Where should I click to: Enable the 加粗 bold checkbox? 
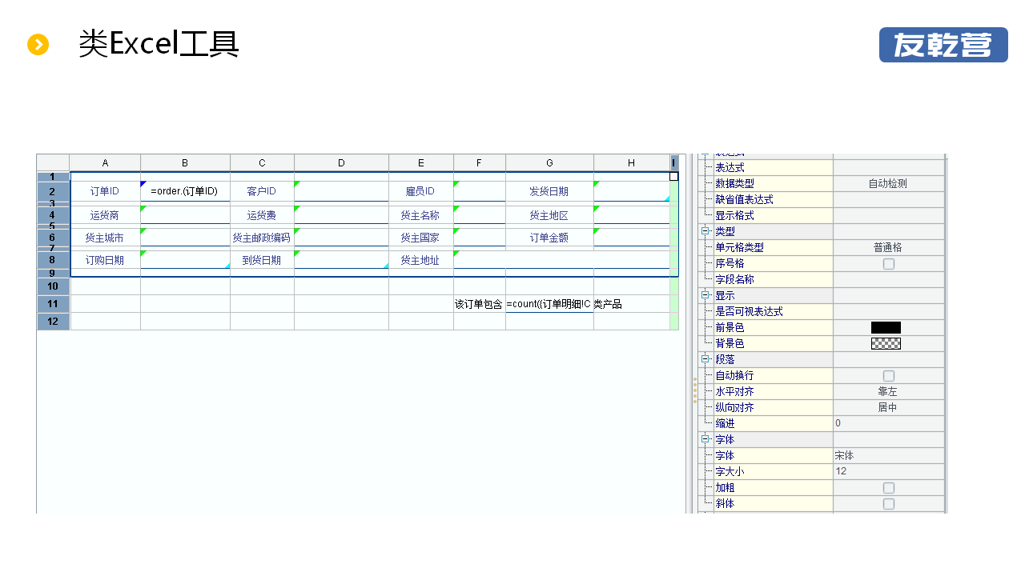[x=888, y=488]
